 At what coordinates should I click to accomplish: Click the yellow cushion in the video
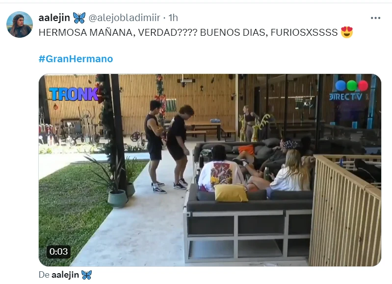pos(231,192)
